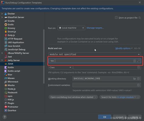Click the Kotlin script icon
This screenshot has height=121, width=144.
point(6,71)
